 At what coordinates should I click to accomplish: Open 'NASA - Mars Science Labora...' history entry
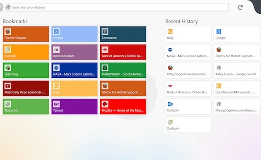point(188,56)
